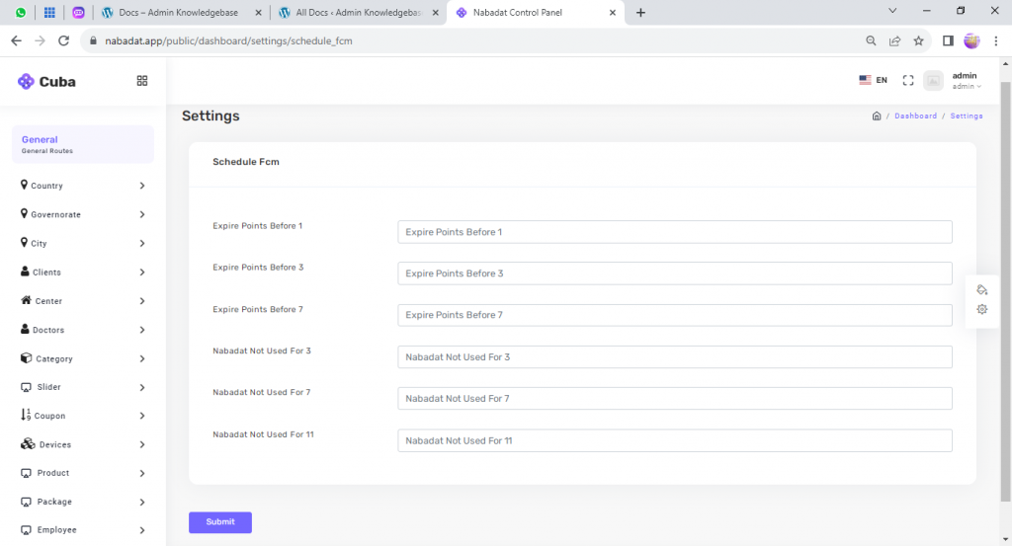Click the home icon in breadcrumb
Screen dimensions: 1012x546
[877, 116]
